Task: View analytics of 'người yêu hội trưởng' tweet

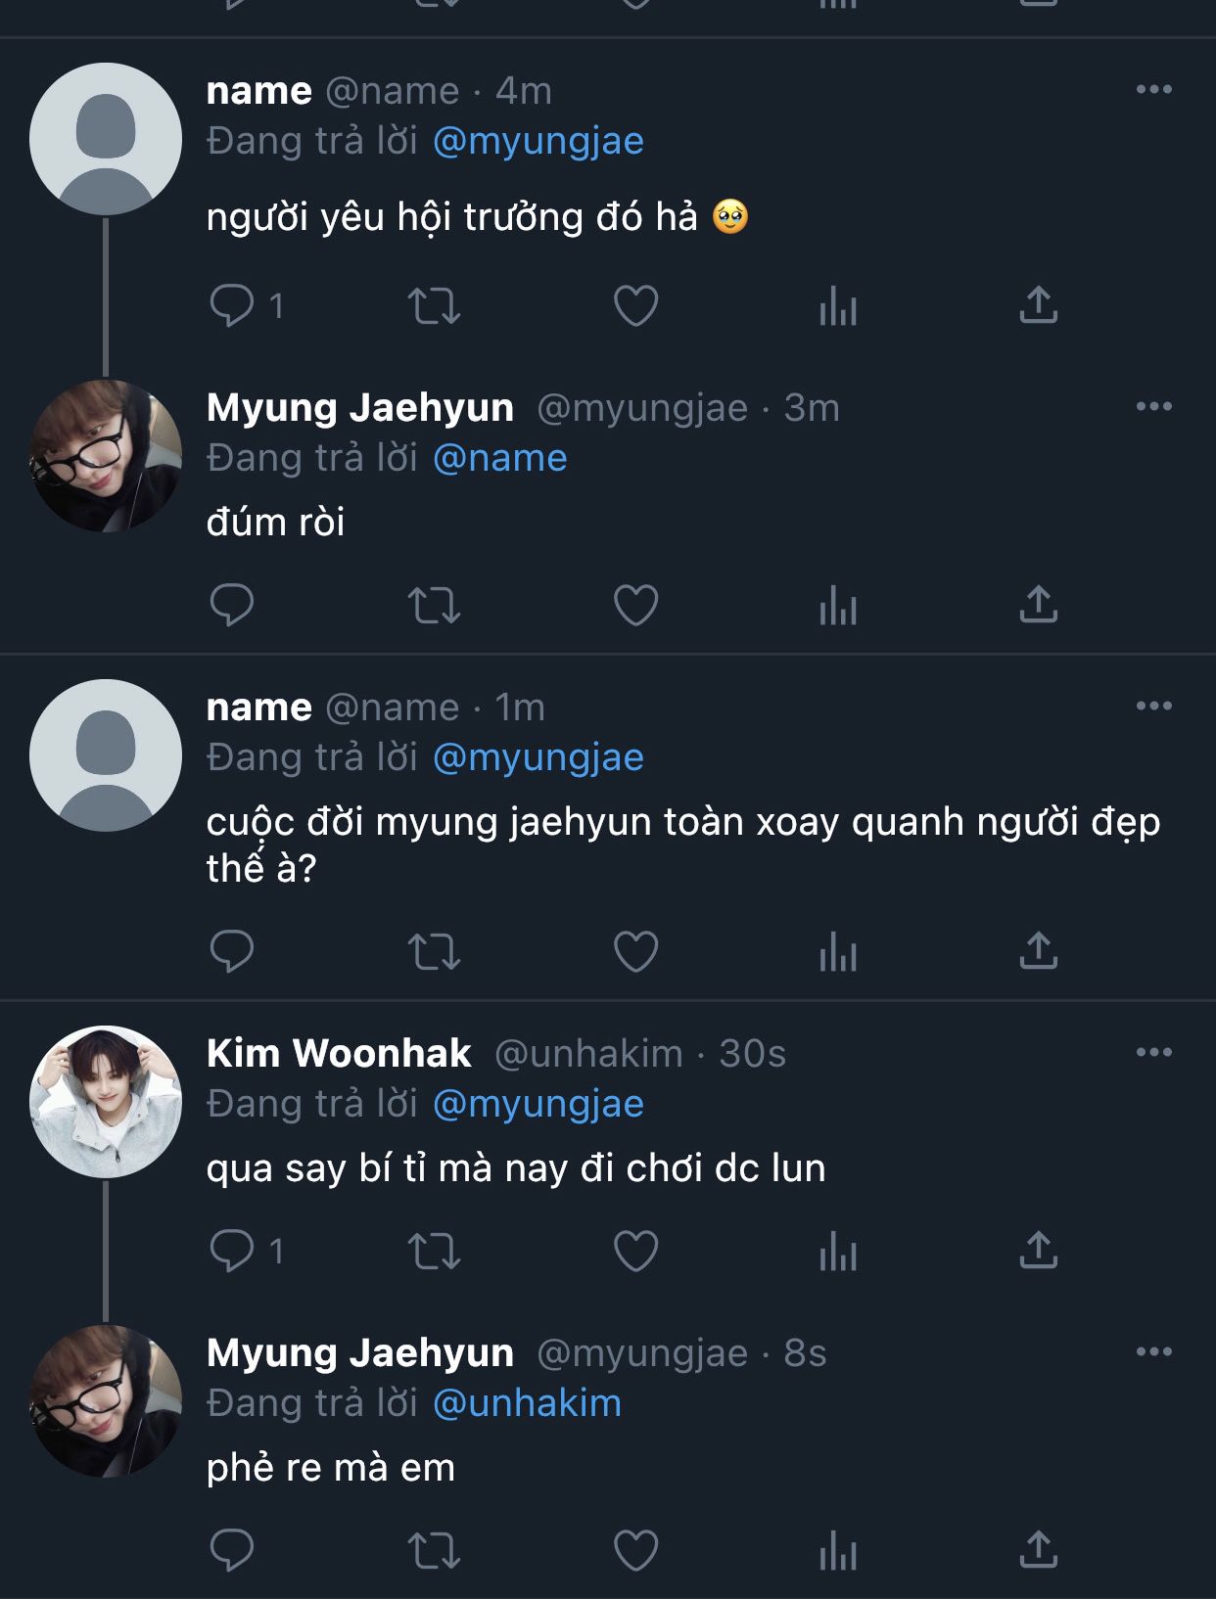Action: 837,305
